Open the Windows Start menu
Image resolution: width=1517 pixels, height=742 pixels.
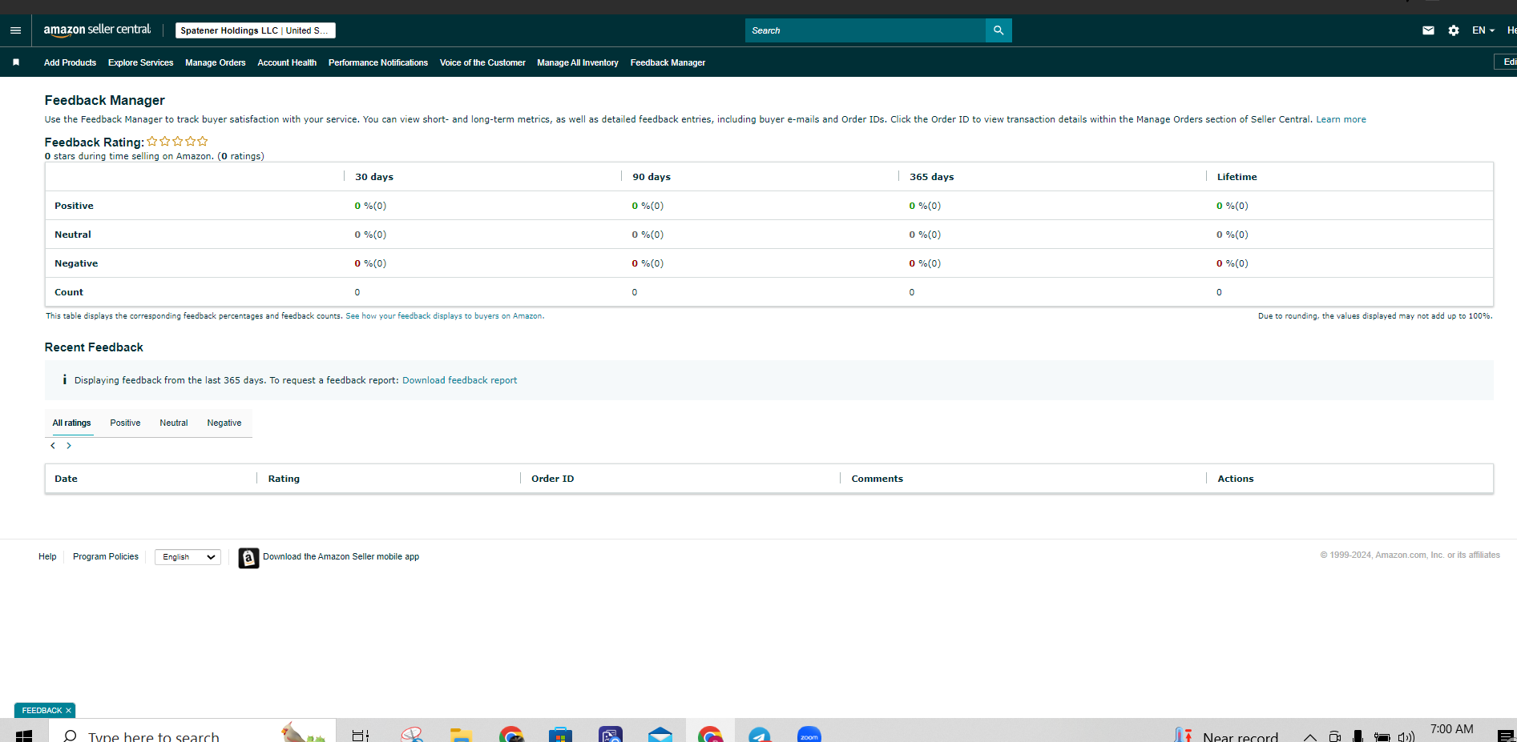click(24, 736)
